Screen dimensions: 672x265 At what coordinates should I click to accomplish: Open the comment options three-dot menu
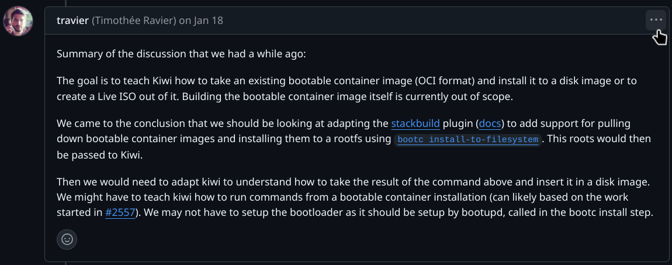(x=656, y=20)
